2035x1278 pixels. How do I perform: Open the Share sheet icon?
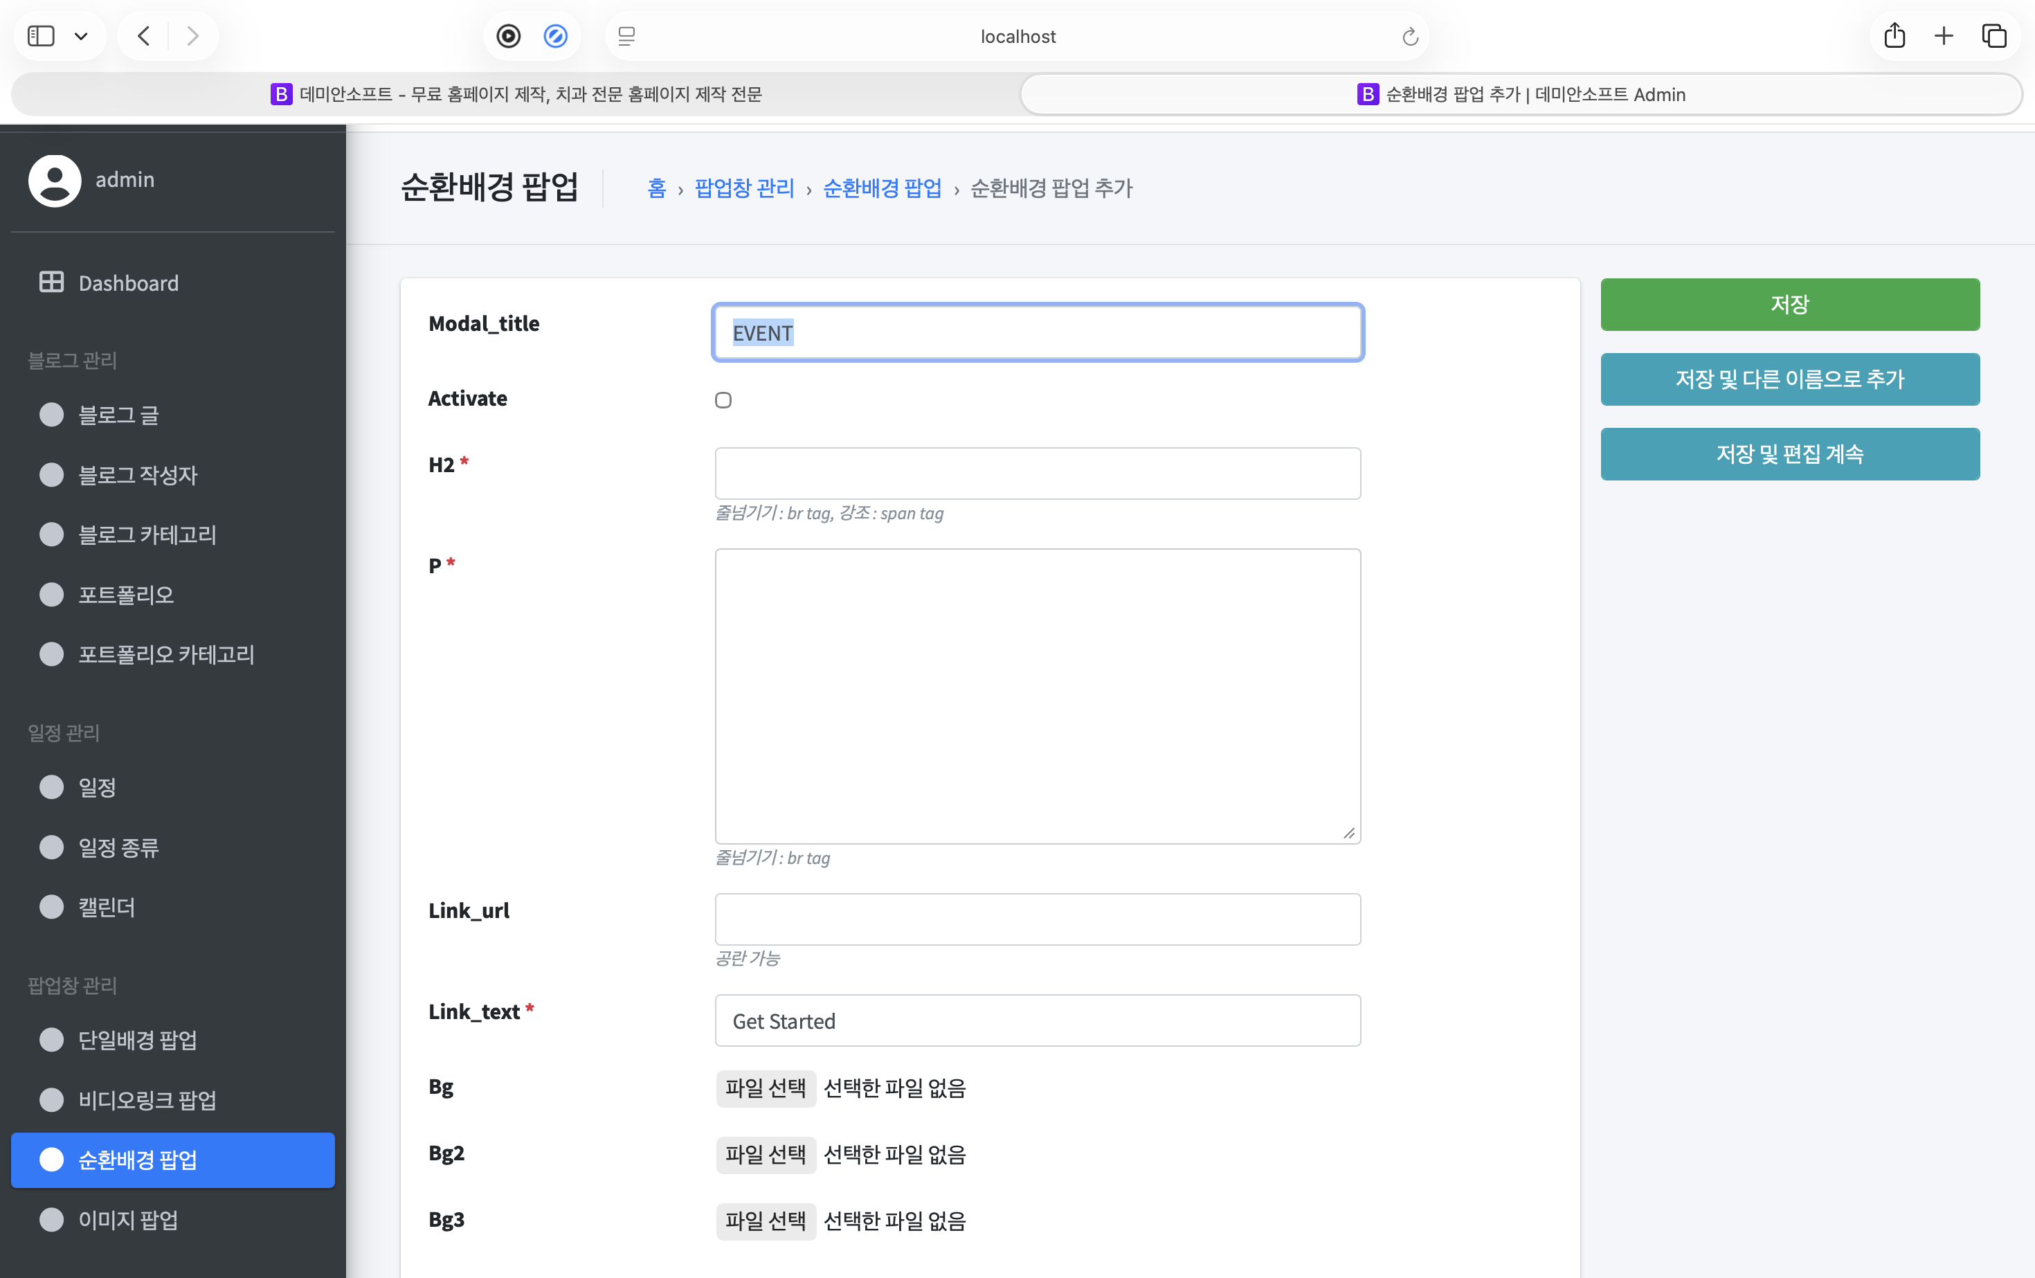[x=1894, y=35]
